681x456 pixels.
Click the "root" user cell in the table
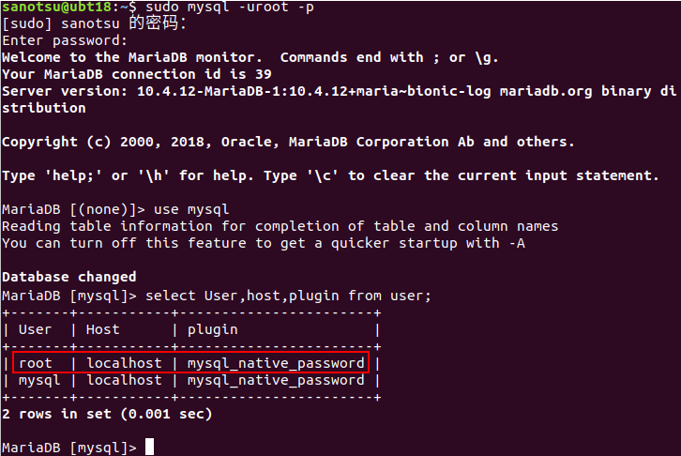pyautogui.click(x=36, y=363)
